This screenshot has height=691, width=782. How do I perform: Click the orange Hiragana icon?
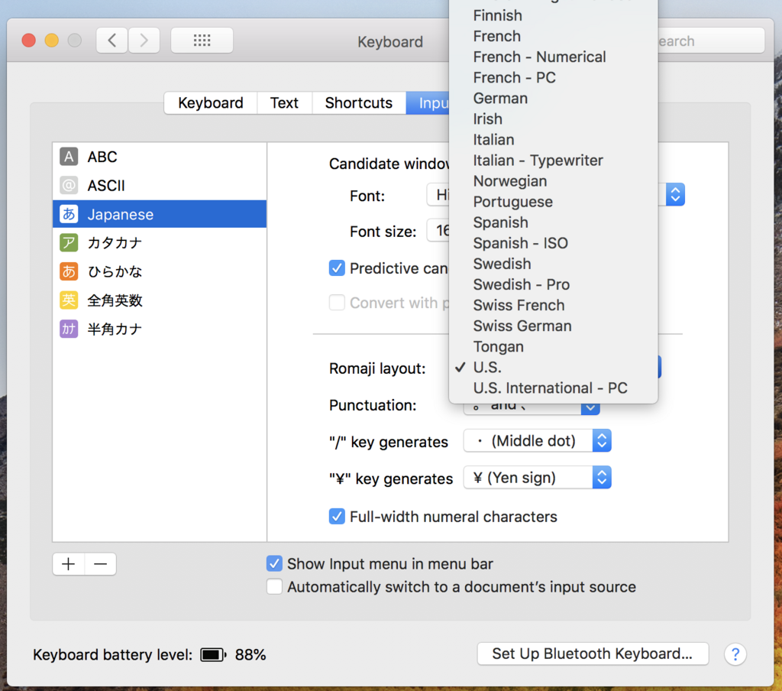(x=69, y=271)
